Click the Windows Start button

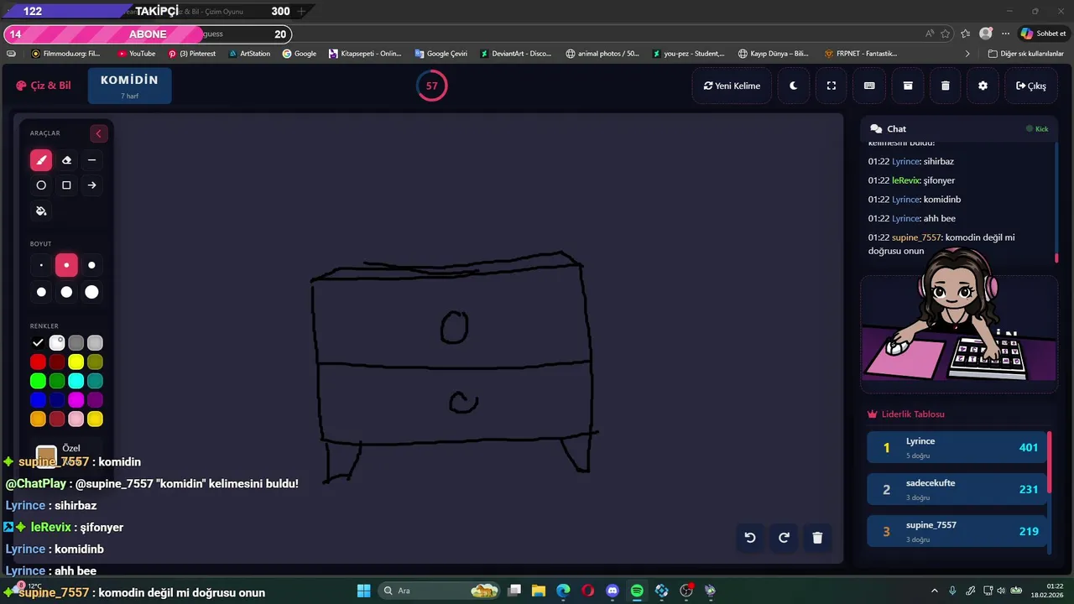pos(363,591)
